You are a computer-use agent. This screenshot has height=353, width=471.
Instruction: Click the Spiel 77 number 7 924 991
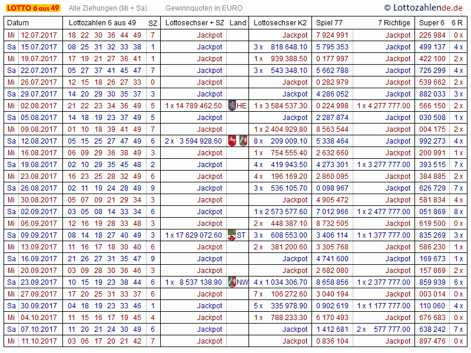point(332,35)
